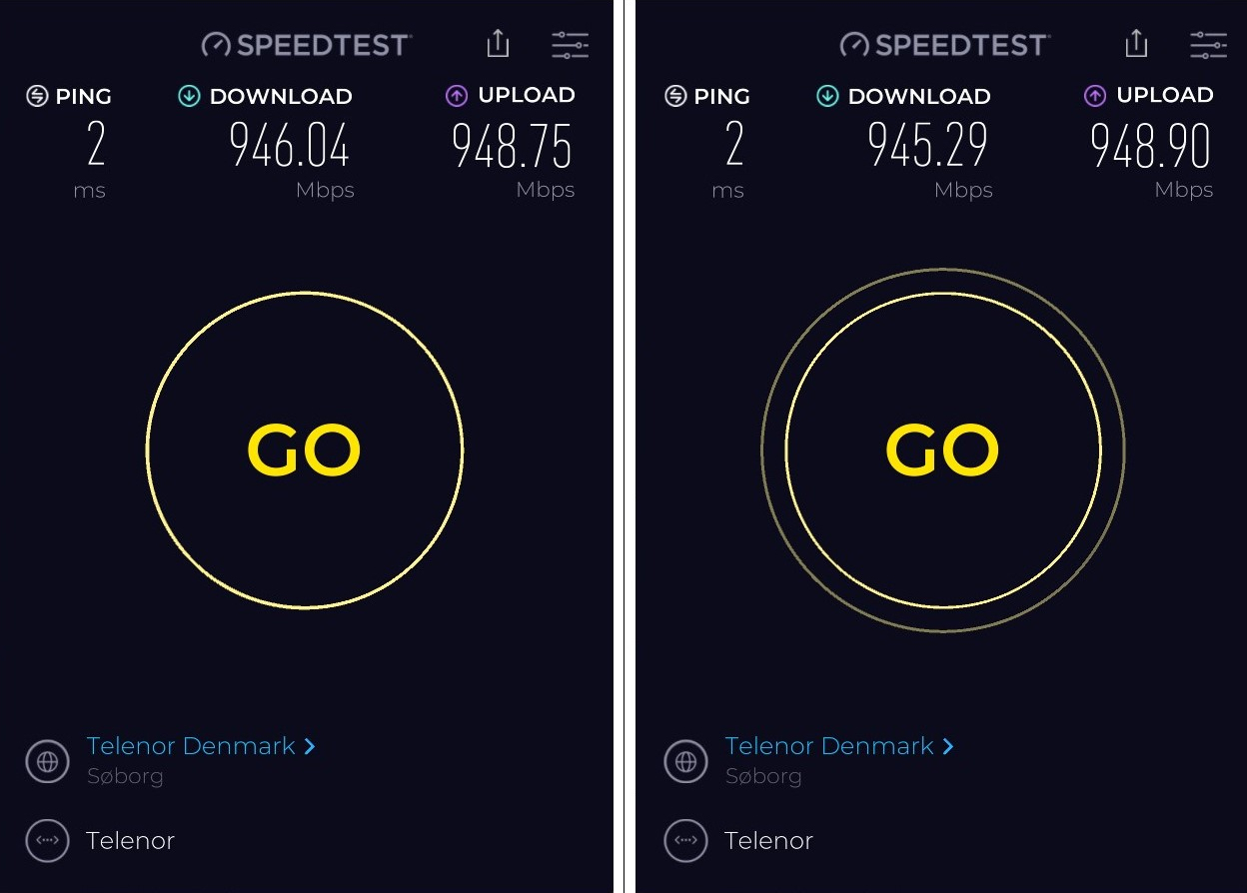Expand server chevron beside left Telenor Denmark

pyautogui.click(x=310, y=746)
